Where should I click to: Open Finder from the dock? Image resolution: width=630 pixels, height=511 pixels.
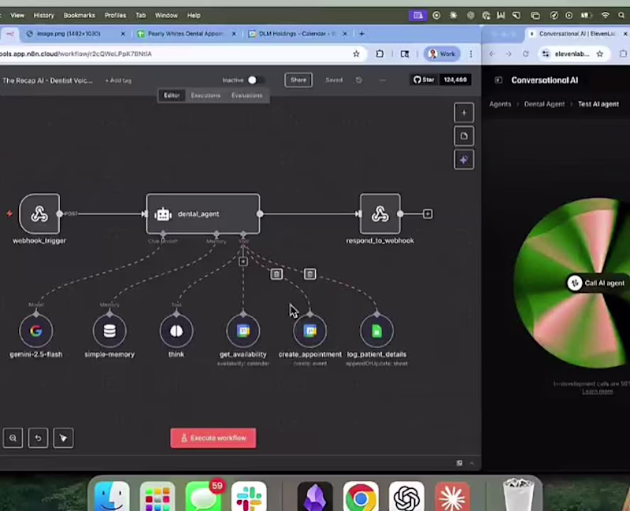coord(112,497)
